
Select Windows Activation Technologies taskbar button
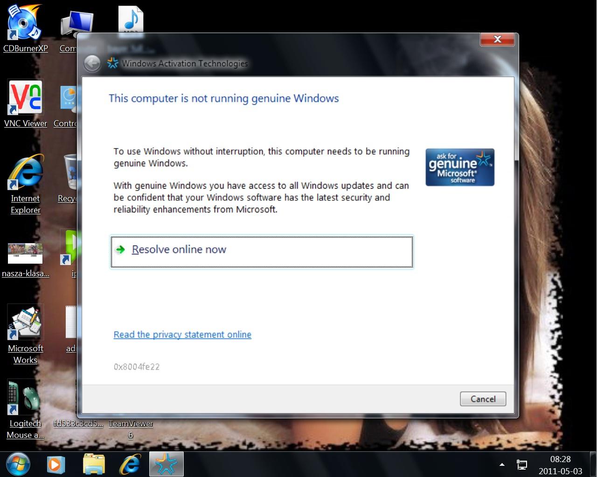pyautogui.click(x=167, y=464)
